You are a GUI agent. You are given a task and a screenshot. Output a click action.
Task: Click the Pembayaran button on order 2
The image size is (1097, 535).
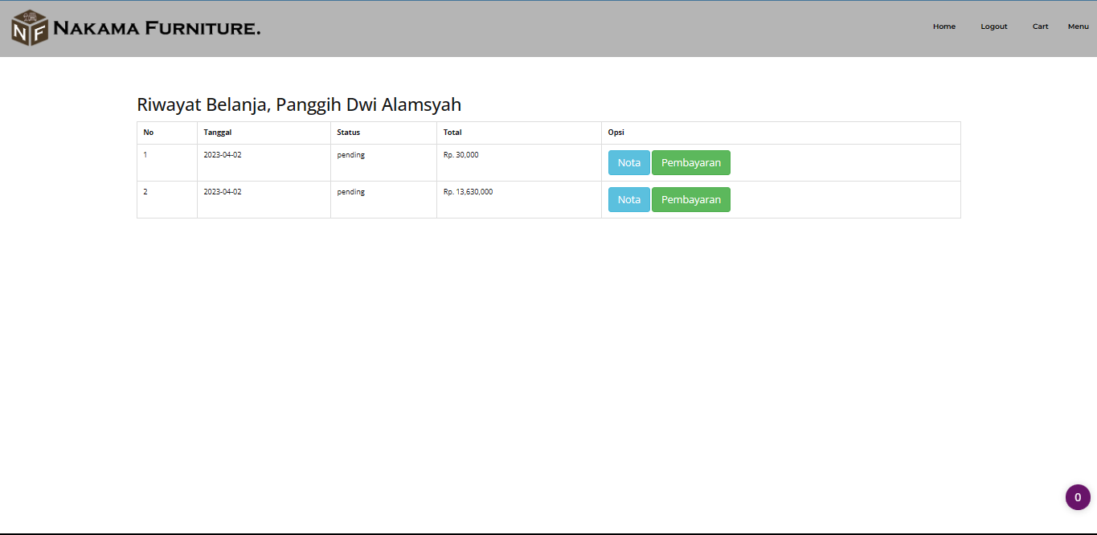click(x=690, y=199)
